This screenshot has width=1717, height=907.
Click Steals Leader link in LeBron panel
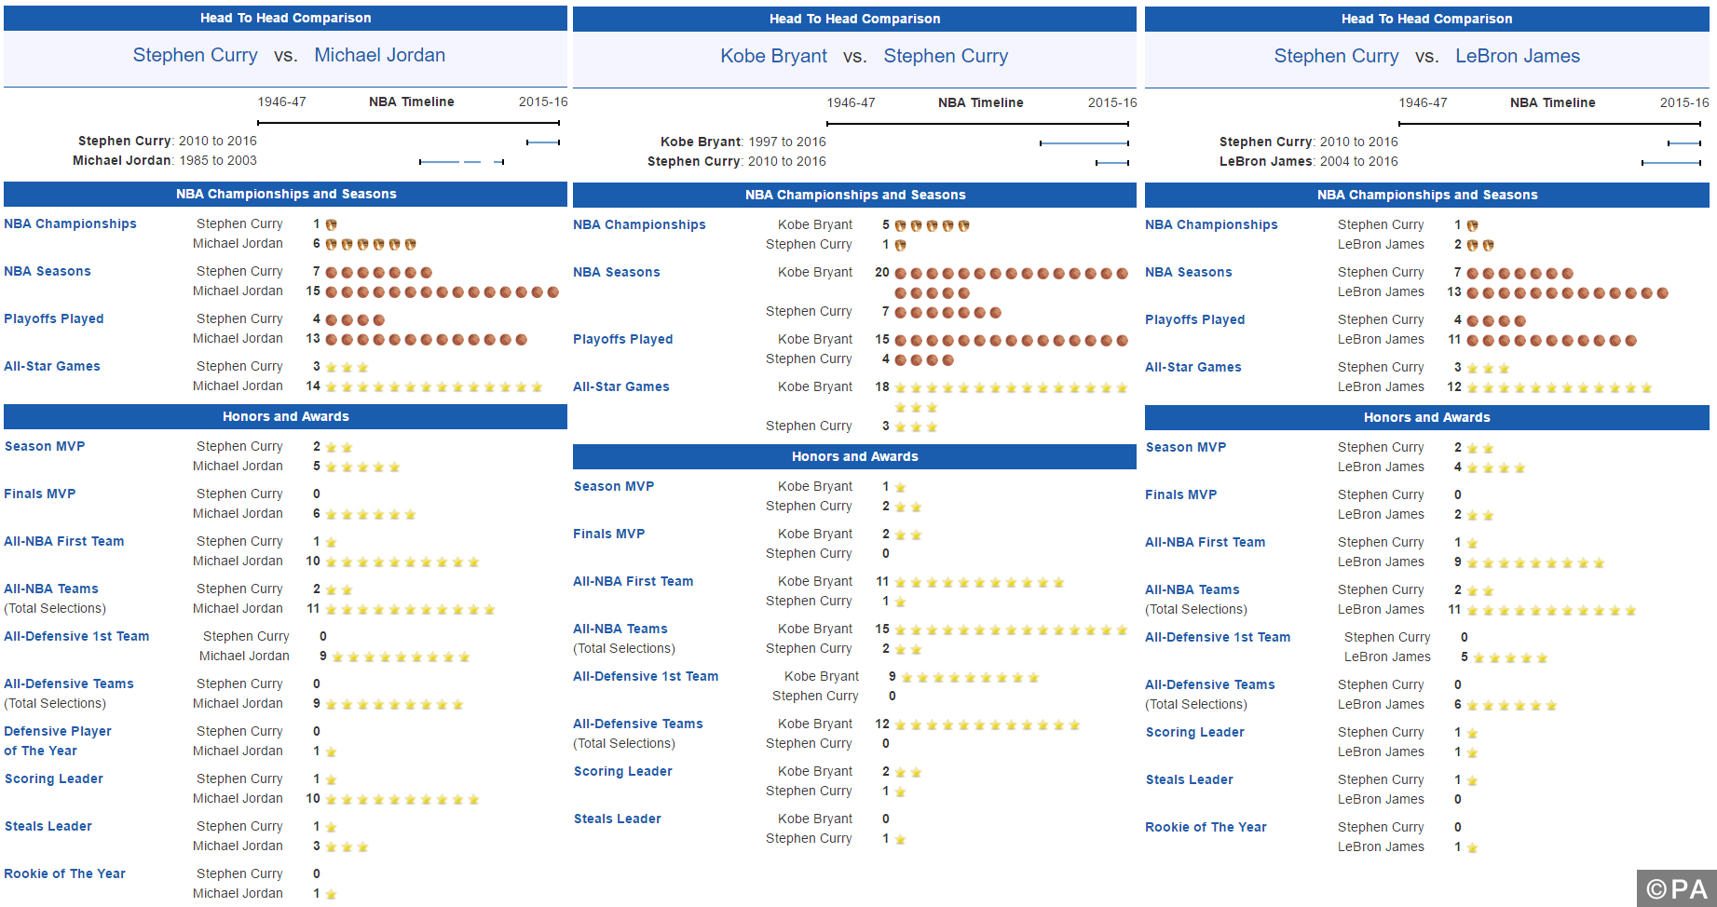point(1189,779)
